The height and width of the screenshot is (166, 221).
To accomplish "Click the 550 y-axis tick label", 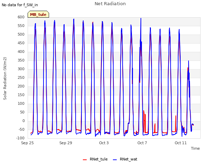I will [x=21, y=26].
